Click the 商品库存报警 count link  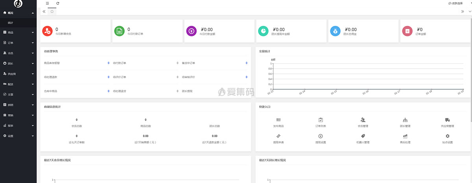(109, 63)
